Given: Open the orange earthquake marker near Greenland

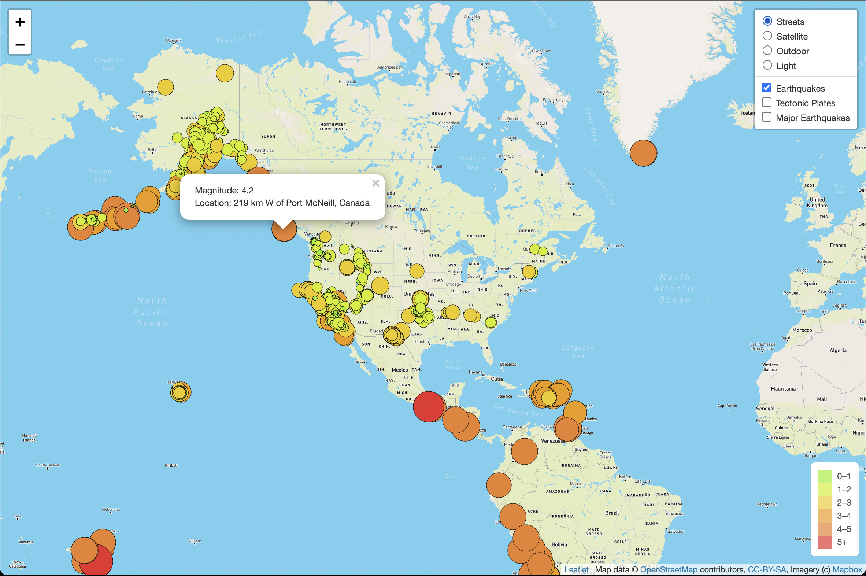Looking at the screenshot, I should pos(644,152).
